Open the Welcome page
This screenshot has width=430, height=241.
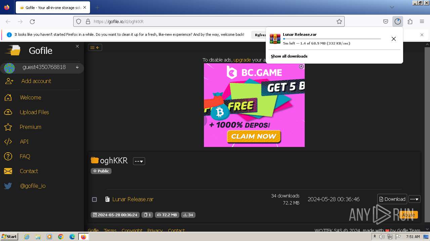click(x=30, y=97)
